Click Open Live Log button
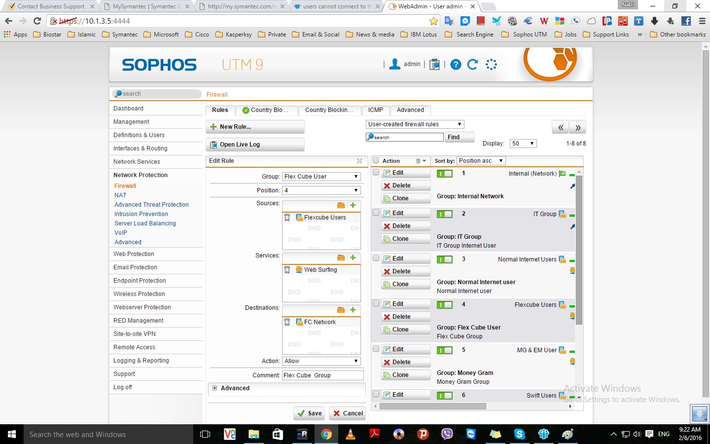Viewport: 710px width, 444px height. pos(255,145)
